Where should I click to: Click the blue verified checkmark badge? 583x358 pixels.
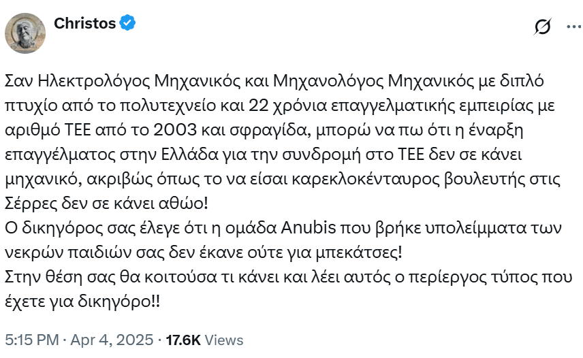coord(127,23)
